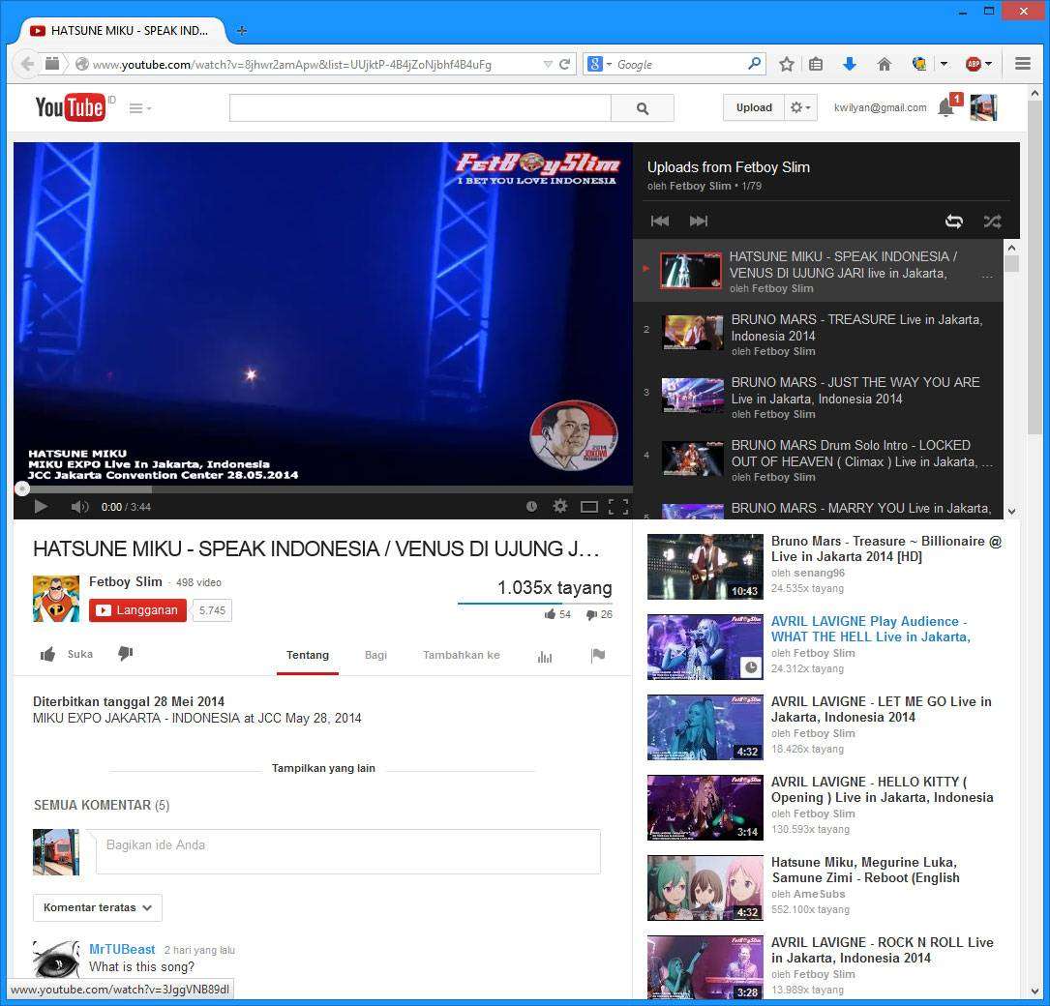Open the Tambahkan ke tab
Screen dimensions: 1050x1006
(461, 655)
